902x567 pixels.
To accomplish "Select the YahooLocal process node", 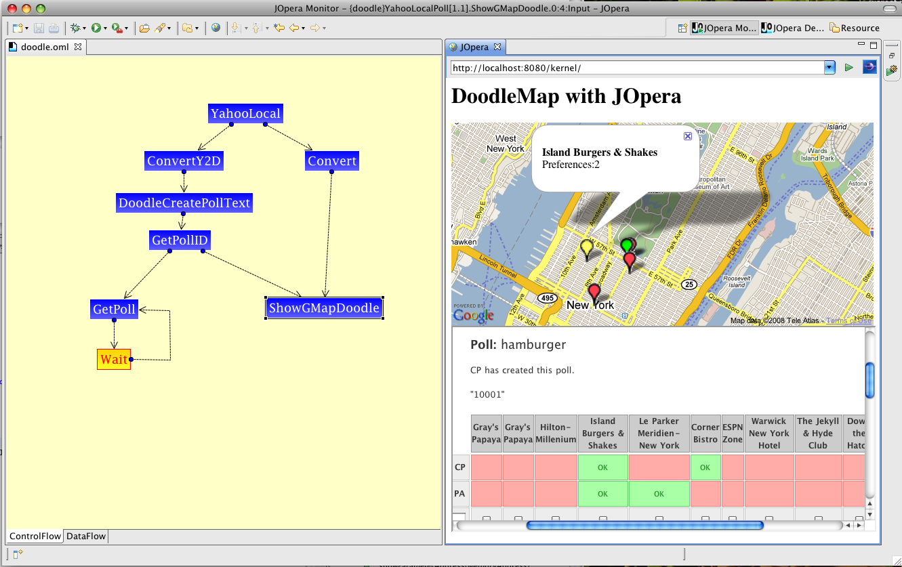I will click(x=245, y=114).
